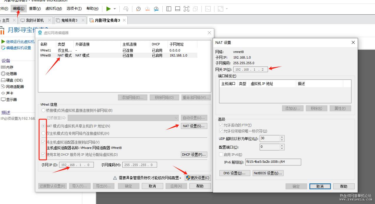Click the 移除网络(O) button

pyautogui.click(x=164, y=97)
